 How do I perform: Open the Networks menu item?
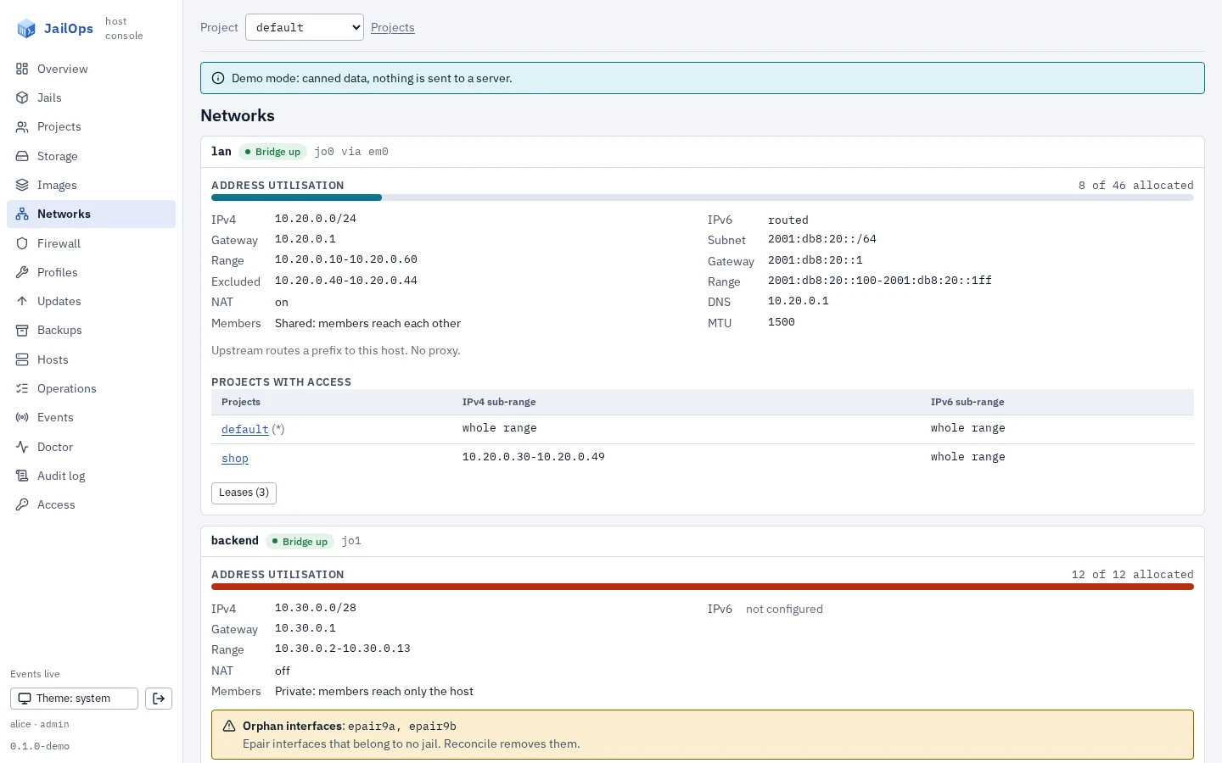tap(91, 214)
